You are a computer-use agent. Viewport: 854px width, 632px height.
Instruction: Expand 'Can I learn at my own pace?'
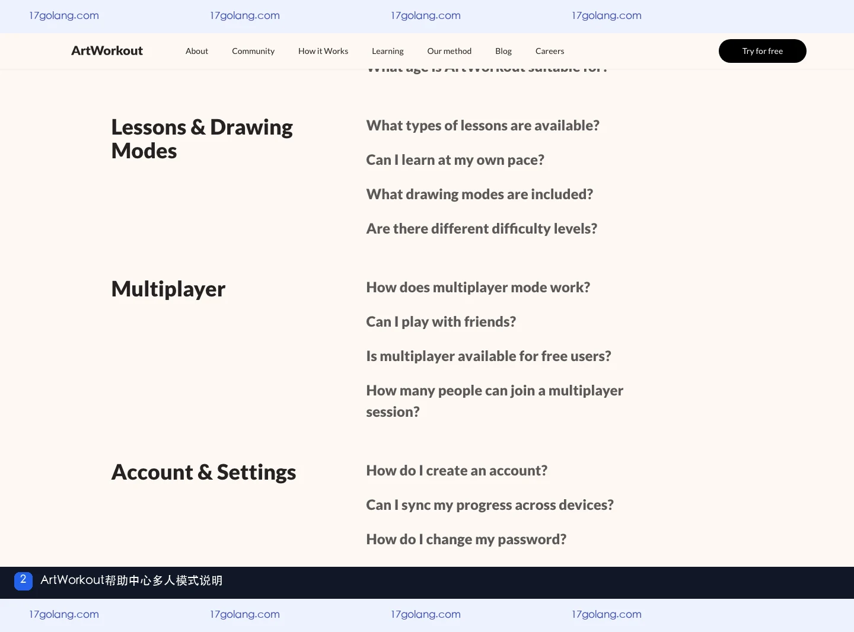coord(455,160)
